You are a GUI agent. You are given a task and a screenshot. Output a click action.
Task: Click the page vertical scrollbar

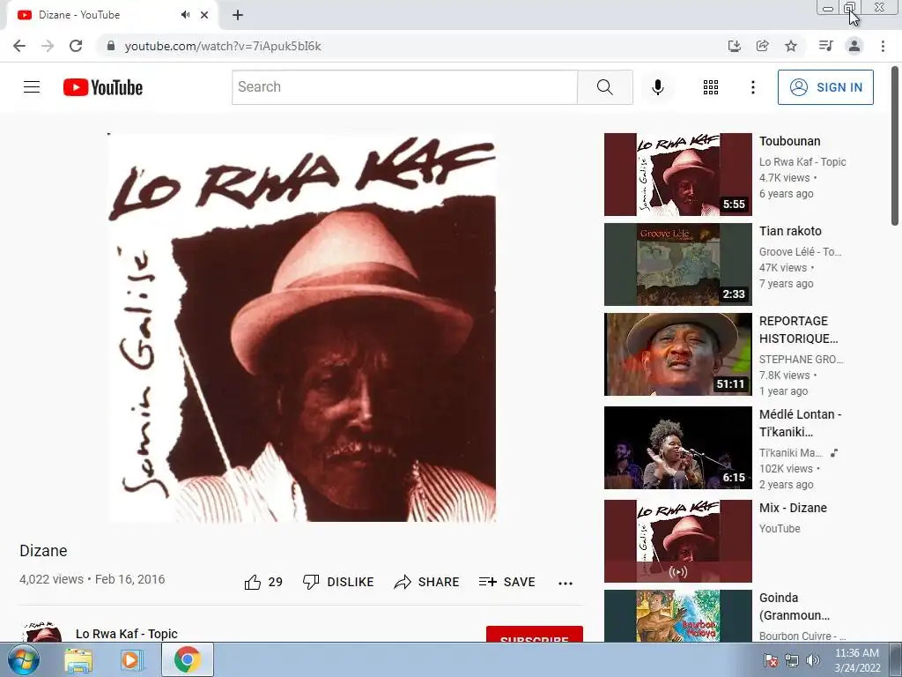895,146
